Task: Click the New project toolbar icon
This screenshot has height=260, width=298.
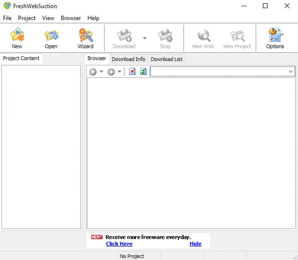Action: click(17, 35)
